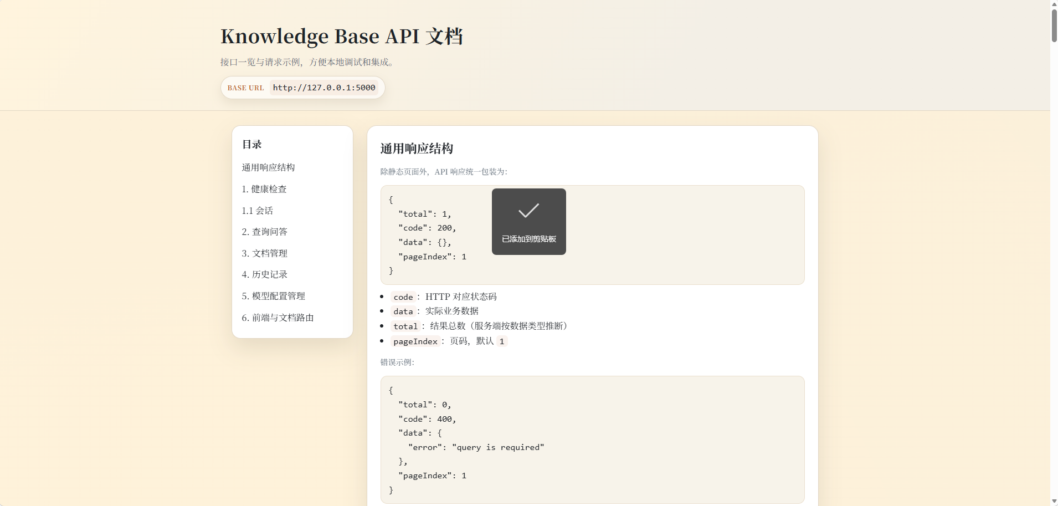
Task: Click the checkmark icon in the clipboard toast
Action: [528, 211]
